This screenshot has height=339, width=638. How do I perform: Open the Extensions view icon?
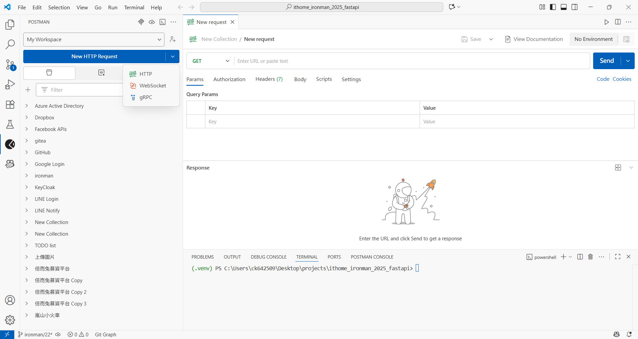pos(10,105)
